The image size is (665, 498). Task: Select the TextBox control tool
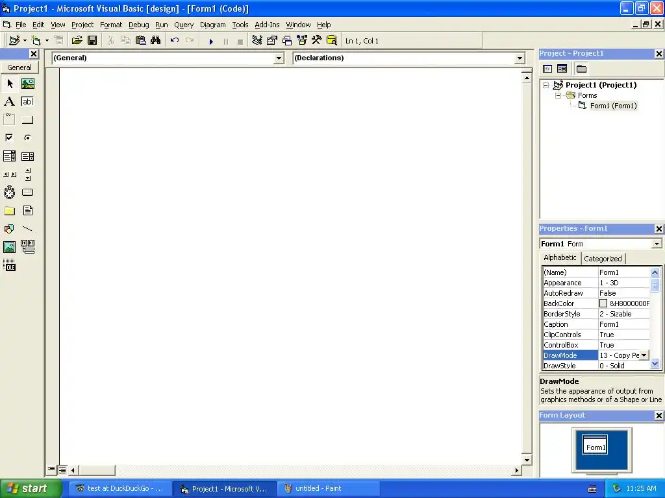[28, 102]
